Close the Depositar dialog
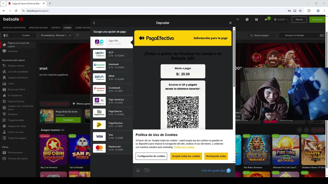328x184 pixels. (230, 23)
